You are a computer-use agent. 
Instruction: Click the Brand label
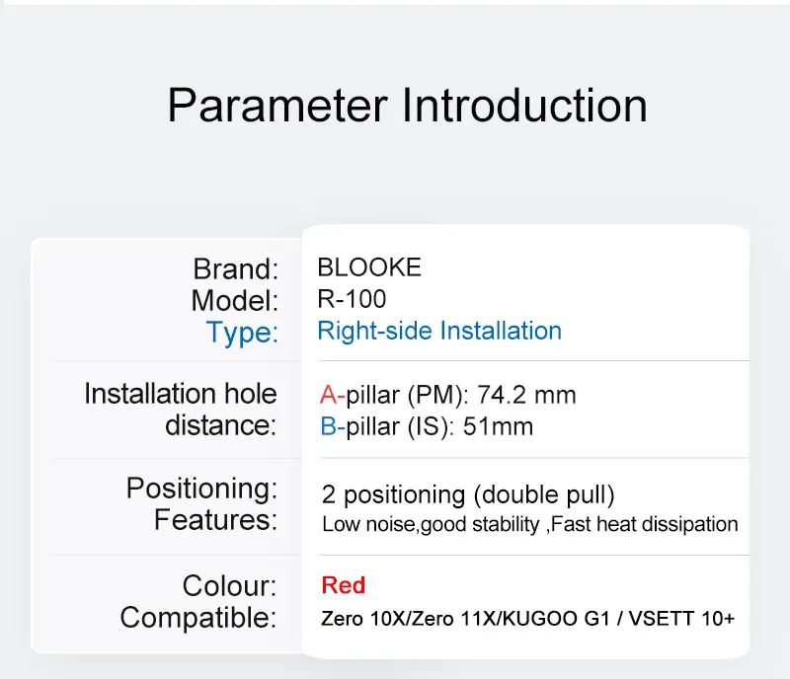pyautogui.click(x=235, y=268)
